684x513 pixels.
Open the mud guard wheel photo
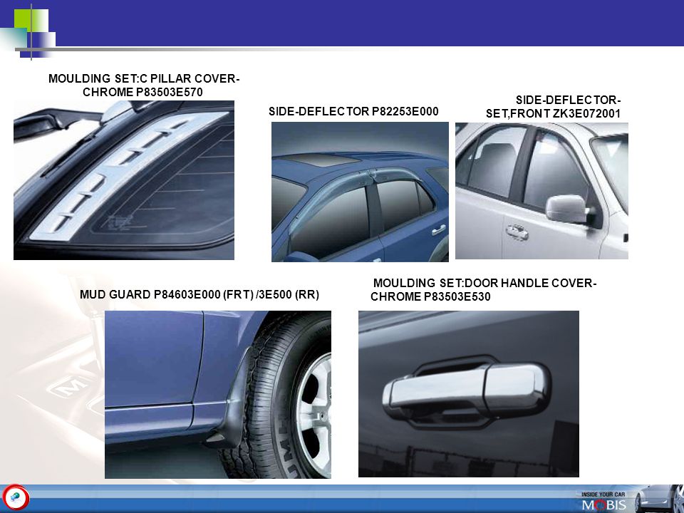click(x=218, y=394)
